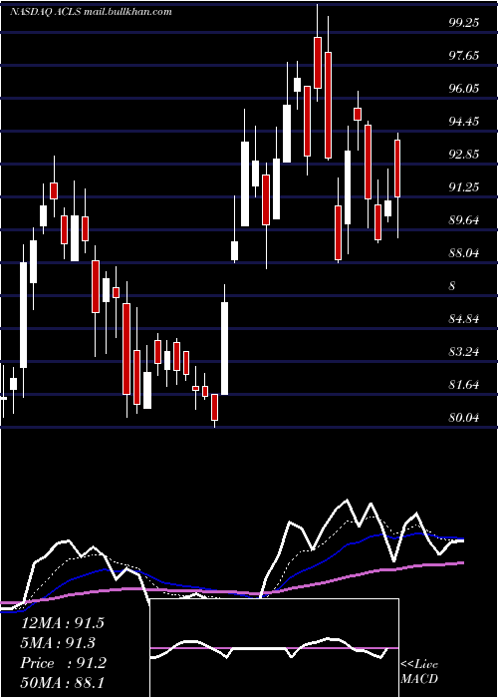Click the 81.64 price axis label
Image resolution: width=498 pixels, height=698 pixels.
[x=464, y=385]
